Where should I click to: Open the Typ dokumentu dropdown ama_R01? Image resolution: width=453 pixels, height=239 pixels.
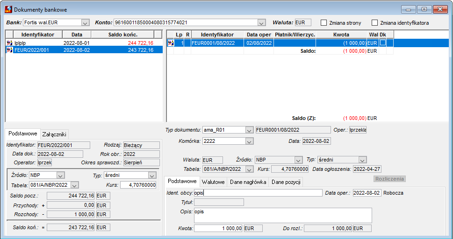tap(249, 130)
